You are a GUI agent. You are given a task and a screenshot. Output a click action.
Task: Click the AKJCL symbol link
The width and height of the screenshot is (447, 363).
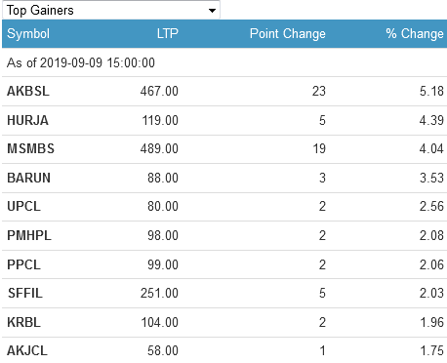coord(27,351)
